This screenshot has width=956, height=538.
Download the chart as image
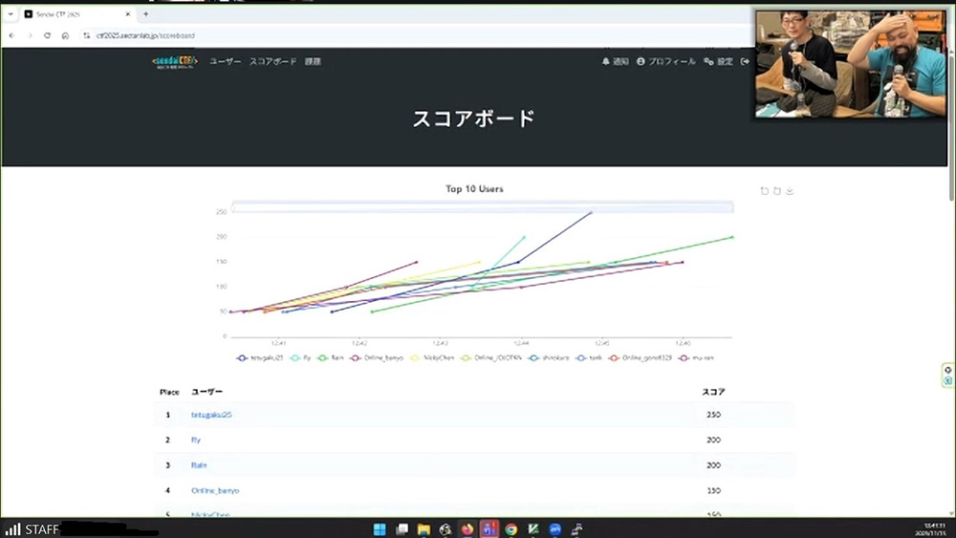coord(790,191)
